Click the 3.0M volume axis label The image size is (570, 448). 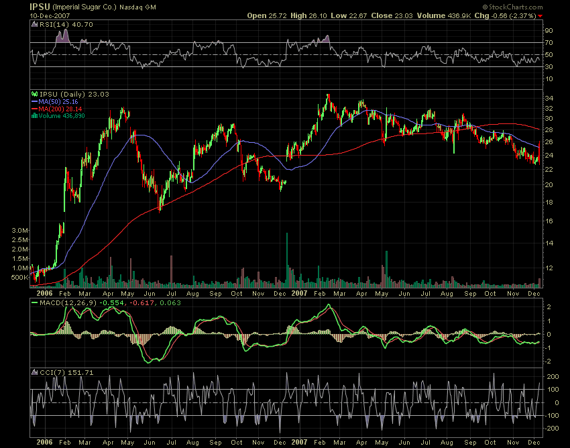click(19, 230)
